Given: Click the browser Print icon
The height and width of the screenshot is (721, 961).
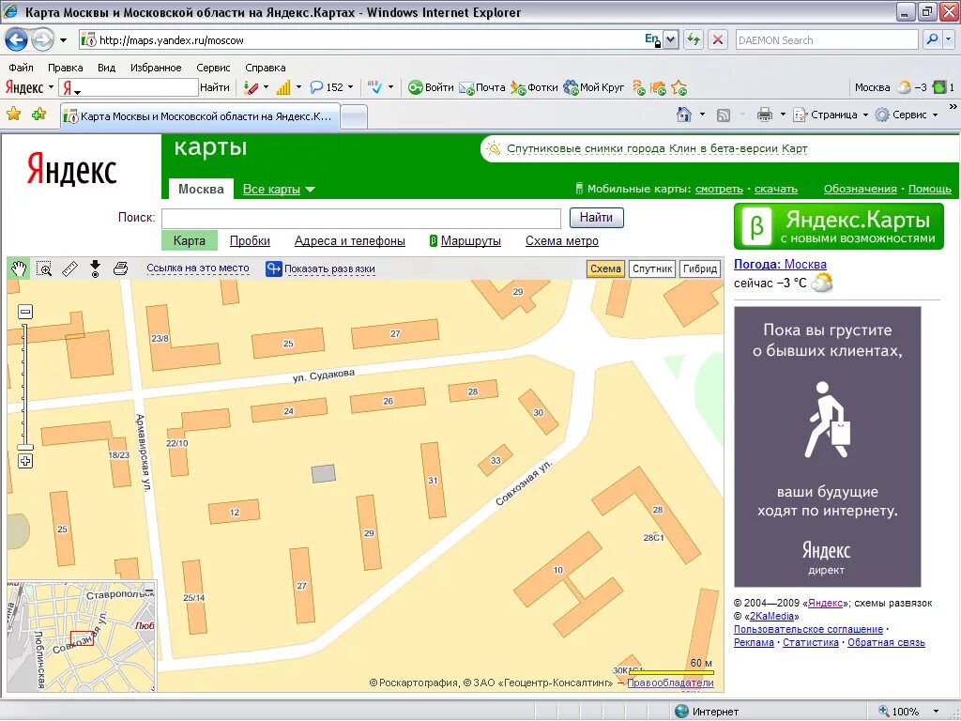Looking at the screenshot, I should pyautogui.click(x=764, y=115).
